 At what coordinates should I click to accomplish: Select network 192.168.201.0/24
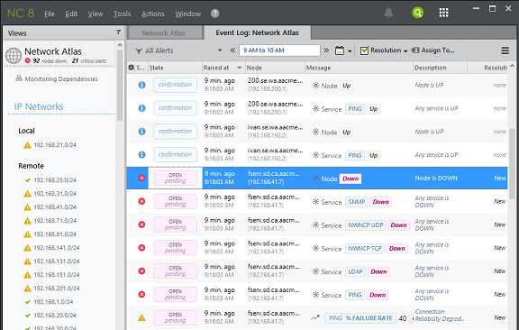point(57,289)
